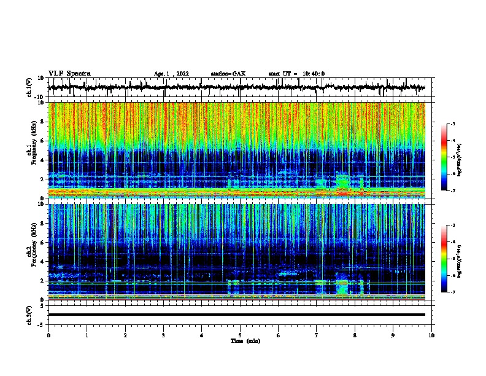This screenshot has width=486, height=376.
Task: Click the ch.1 "Frequency (kHz)" axis label
Action: click(34, 143)
